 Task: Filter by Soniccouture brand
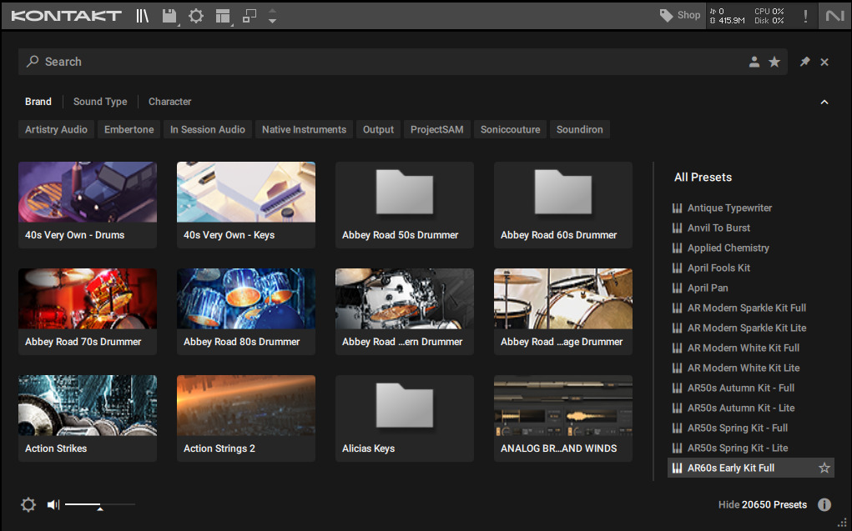pyautogui.click(x=510, y=129)
